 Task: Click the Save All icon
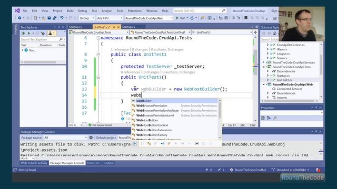[55, 18]
